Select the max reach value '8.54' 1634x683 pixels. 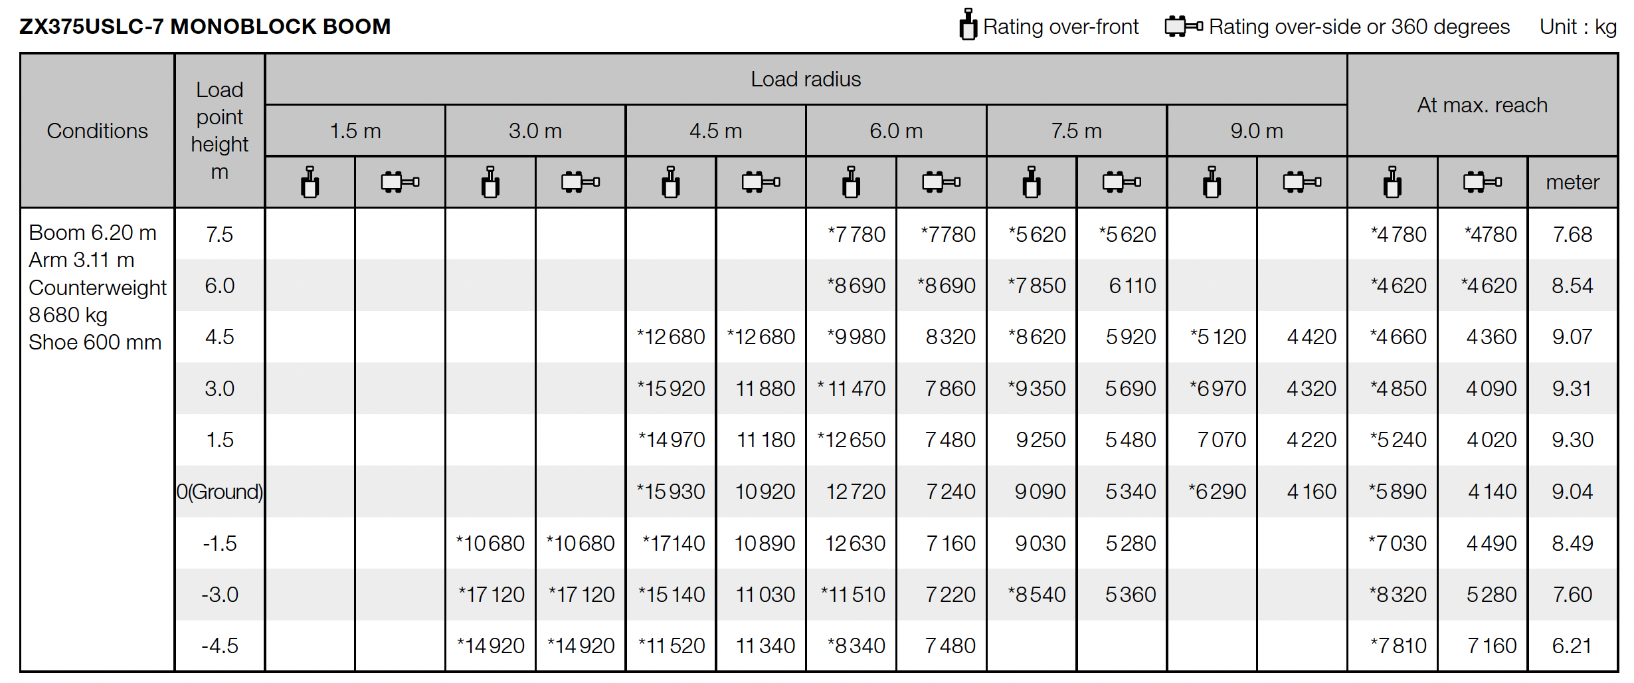(x=1572, y=286)
